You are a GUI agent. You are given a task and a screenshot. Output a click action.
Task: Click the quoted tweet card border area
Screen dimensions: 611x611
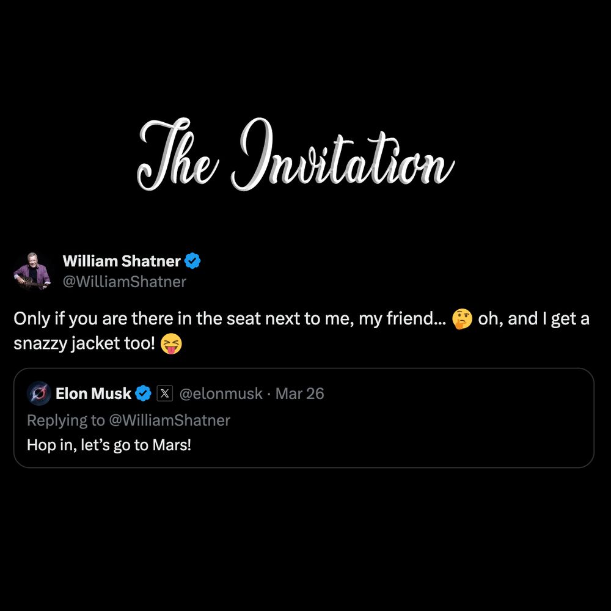[x=304, y=418]
